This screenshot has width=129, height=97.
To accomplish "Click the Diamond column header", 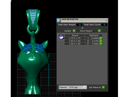I will coord(94,35).
